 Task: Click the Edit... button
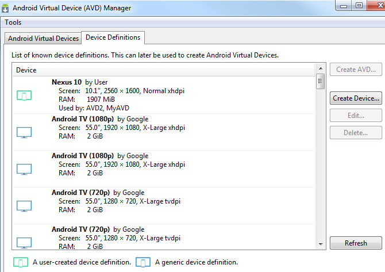pos(356,116)
